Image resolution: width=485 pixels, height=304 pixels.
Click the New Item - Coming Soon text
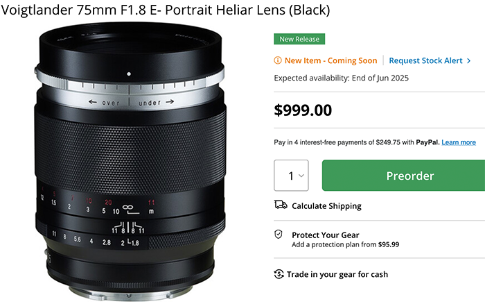pos(330,60)
